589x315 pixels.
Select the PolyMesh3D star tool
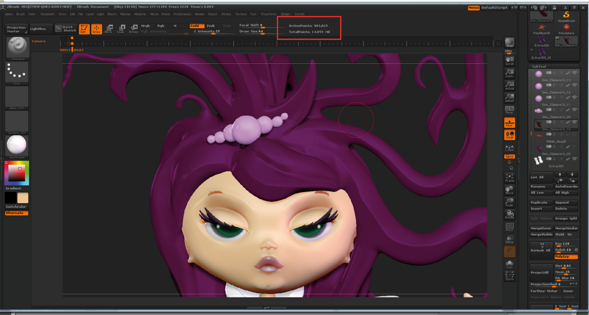542,29
